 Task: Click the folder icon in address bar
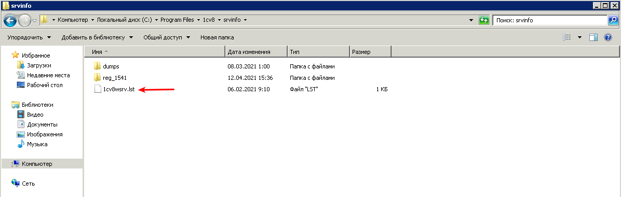click(x=44, y=20)
